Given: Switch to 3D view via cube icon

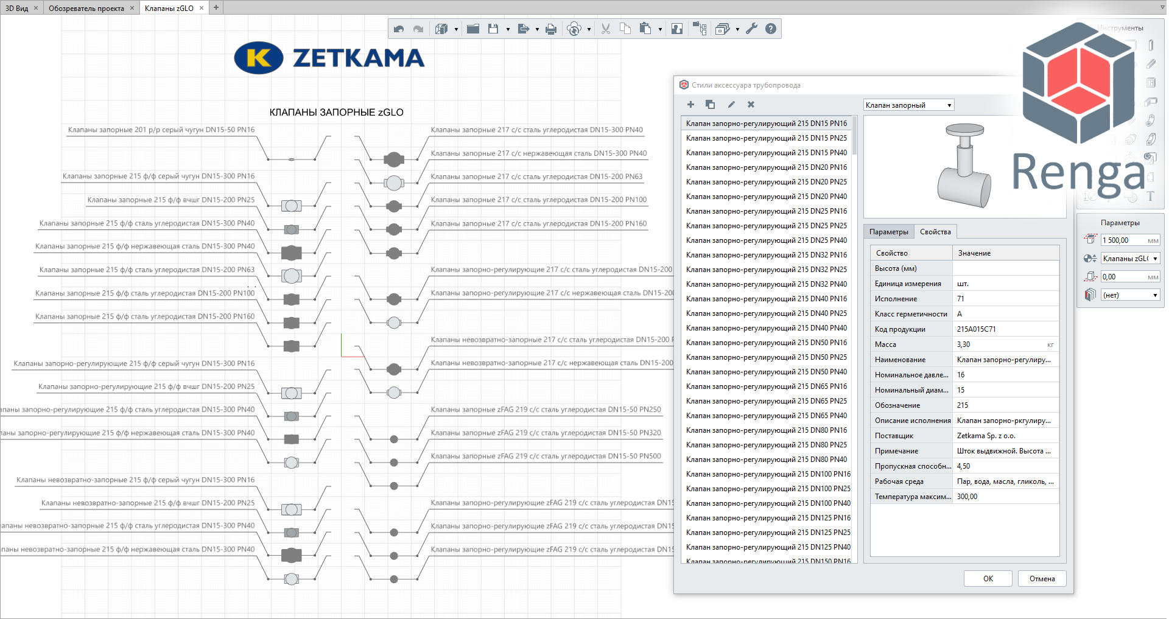Looking at the screenshot, I should pyautogui.click(x=442, y=29).
